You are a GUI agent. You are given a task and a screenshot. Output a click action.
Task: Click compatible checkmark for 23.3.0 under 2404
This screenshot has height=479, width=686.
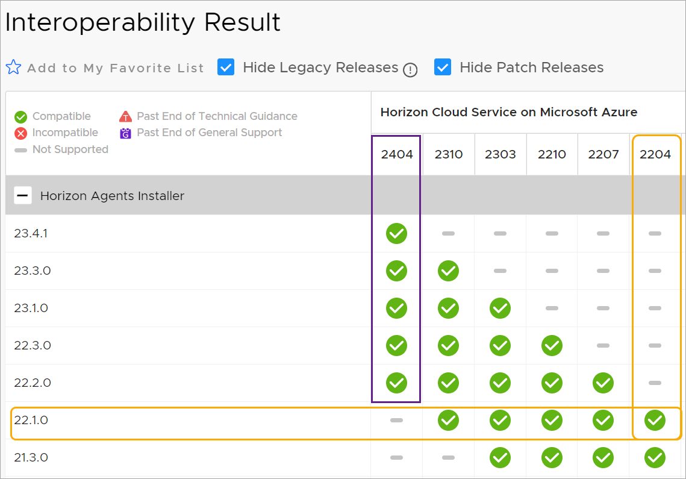click(396, 271)
